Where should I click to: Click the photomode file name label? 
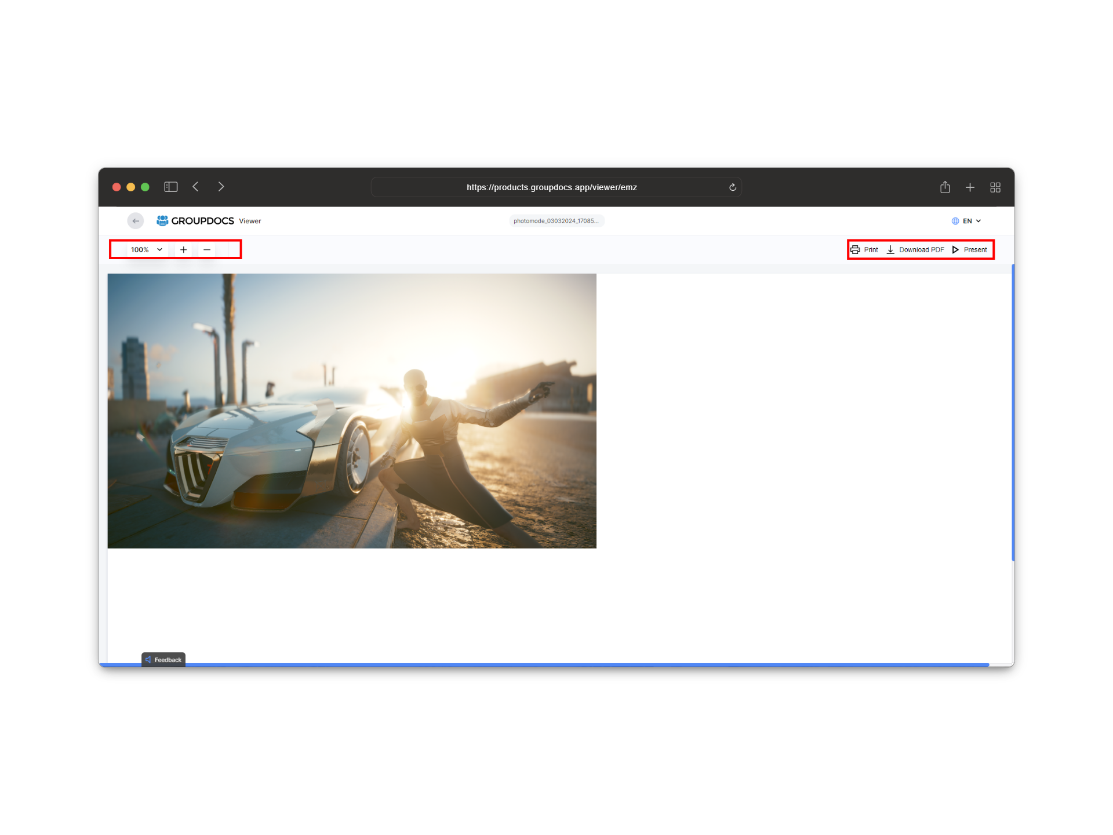[556, 221]
